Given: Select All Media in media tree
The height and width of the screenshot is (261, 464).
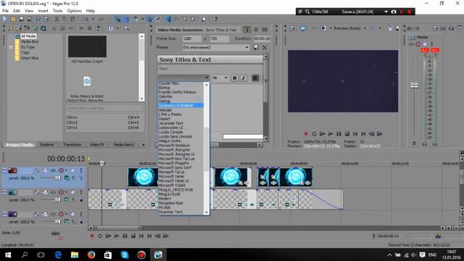Looking at the screenshot, I should click(x=28, y=36).
